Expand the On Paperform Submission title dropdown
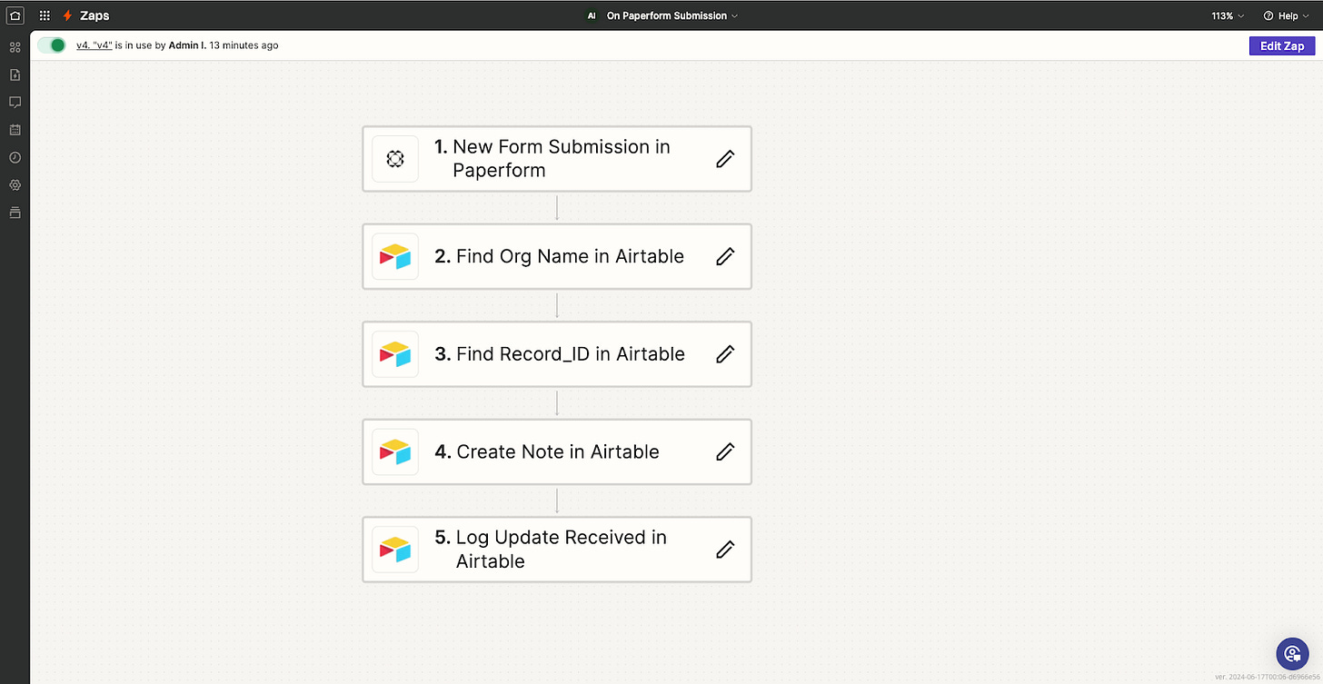This screenshot has height=684, width=1323. [x=672, y=15]
